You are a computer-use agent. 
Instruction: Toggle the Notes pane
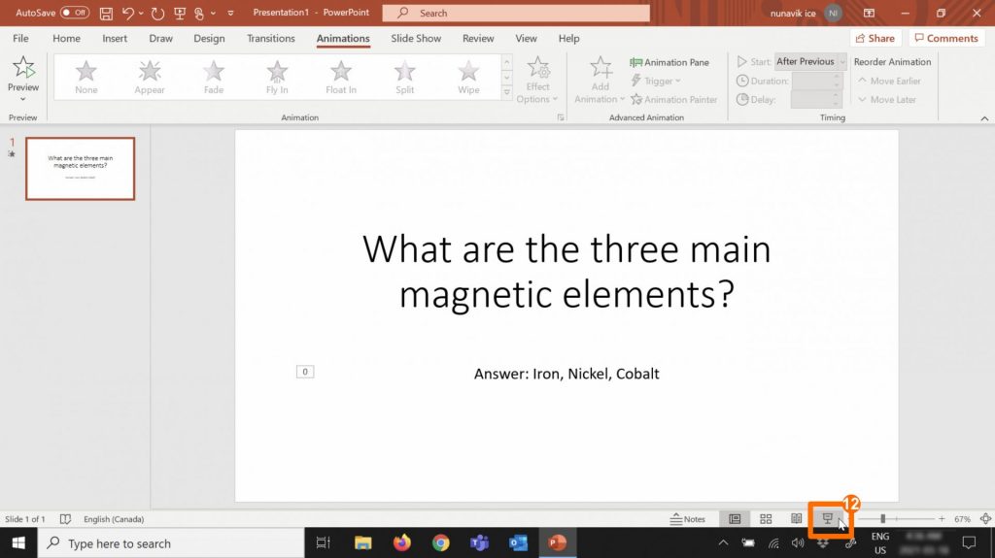[x=688, y=519]
